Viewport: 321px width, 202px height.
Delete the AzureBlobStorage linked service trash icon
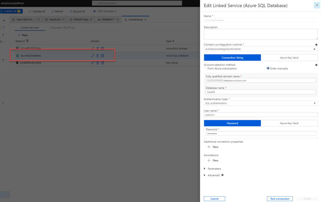point(98,48)
